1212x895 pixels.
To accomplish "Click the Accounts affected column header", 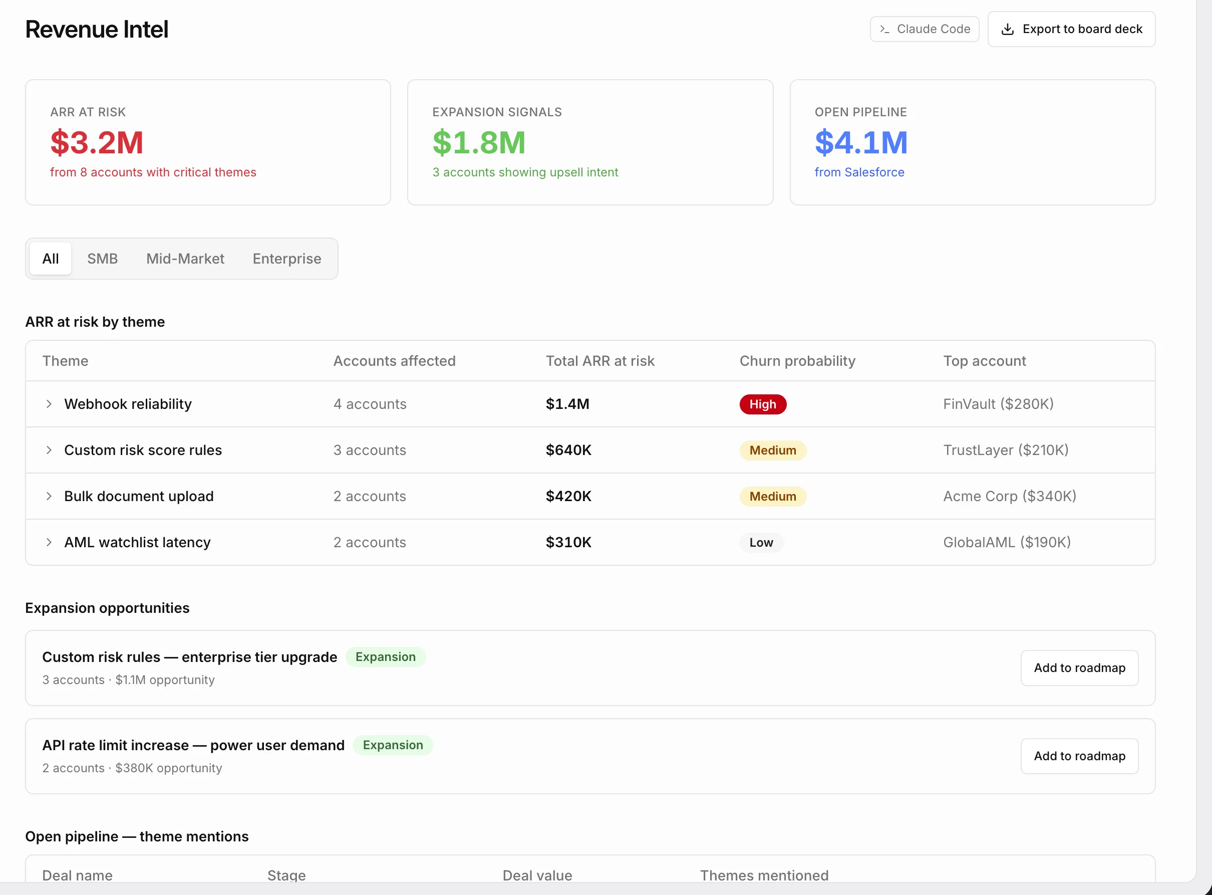I will [395, 361].
